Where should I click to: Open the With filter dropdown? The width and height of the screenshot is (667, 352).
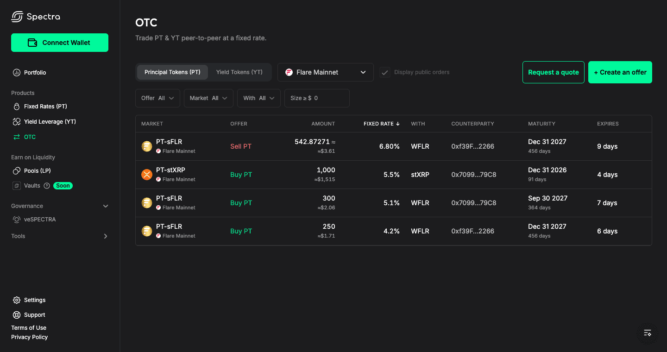coord(259,98)
